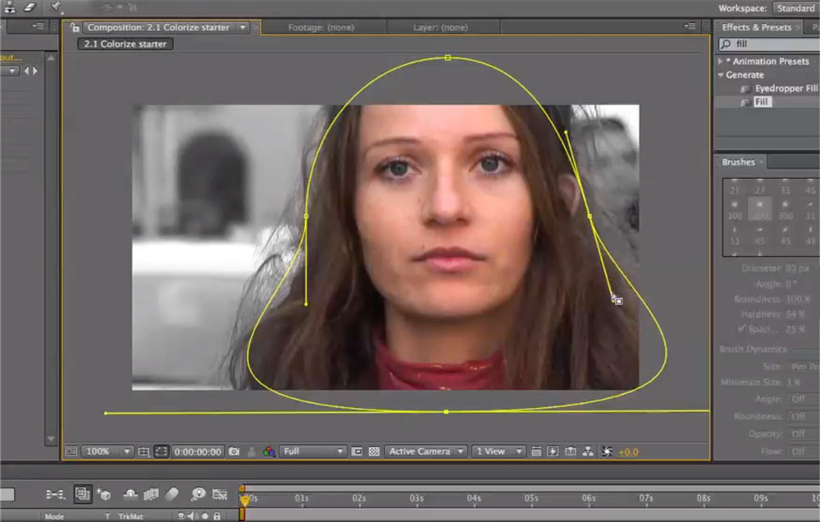Toggle Always Preview This View button
Viewport: 820px width, 522px height.
click(71, 451)
